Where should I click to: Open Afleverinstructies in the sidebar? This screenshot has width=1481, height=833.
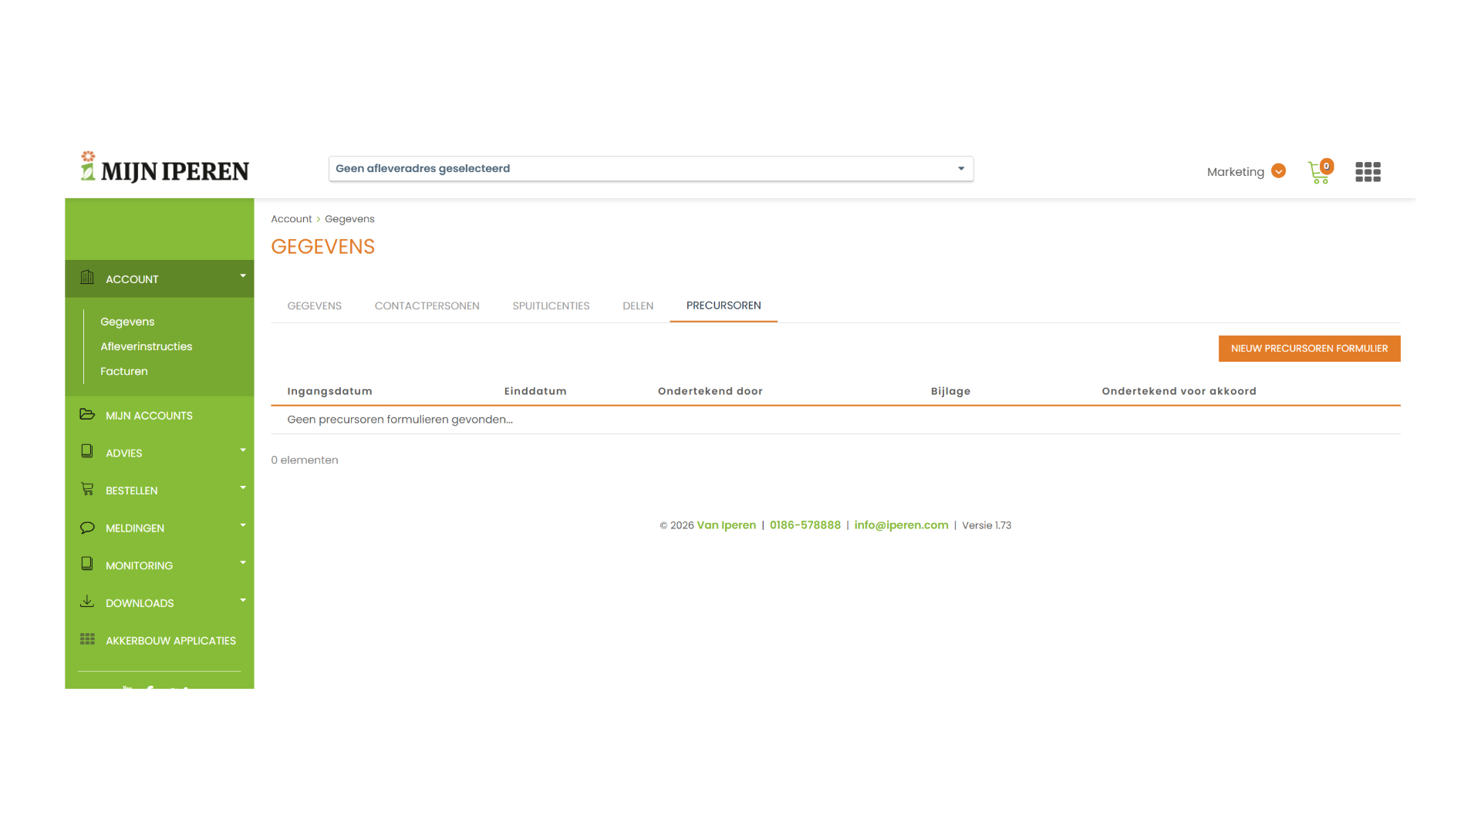point(146,346)
